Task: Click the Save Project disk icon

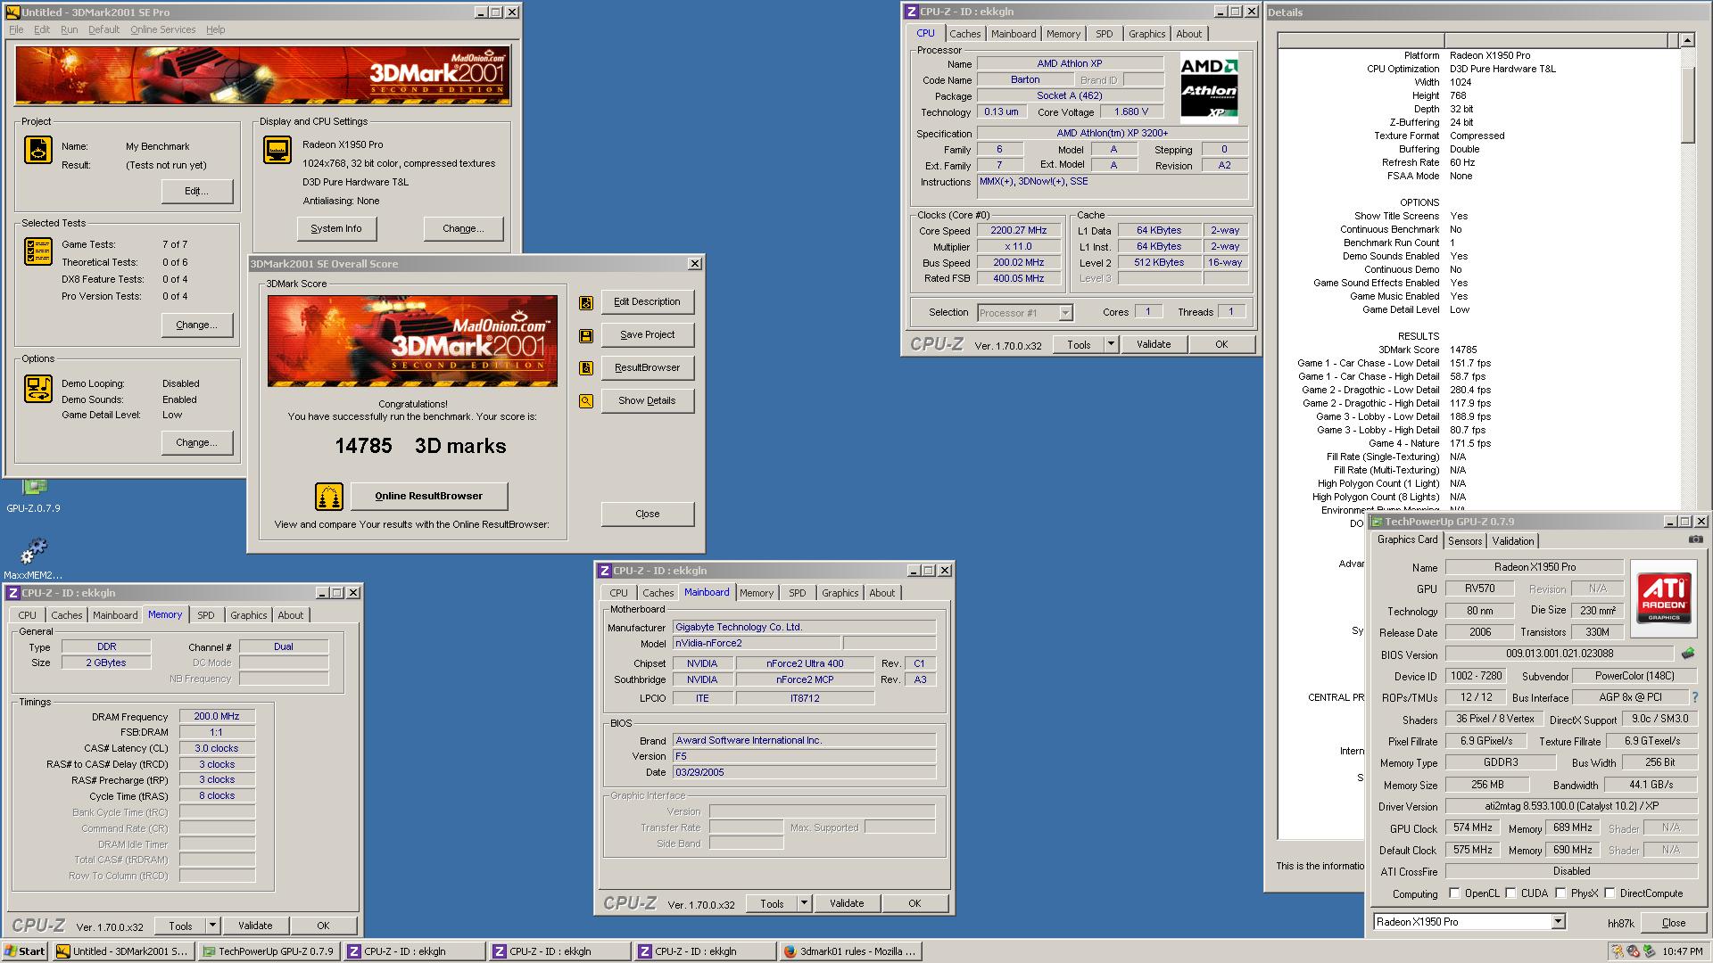Action: point(586,336)
